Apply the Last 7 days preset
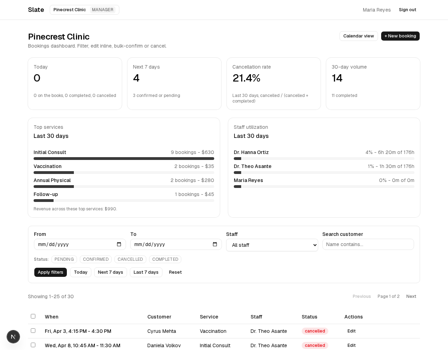Image resolution: width=448 pixels, height=350 pixels. 146,272
